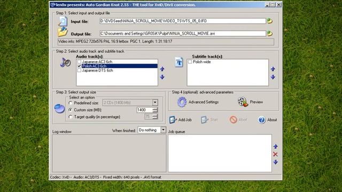Adjust custom size 1400 spinner arrows
This screenshot has width=342, height=192.
tap(155, 110)
